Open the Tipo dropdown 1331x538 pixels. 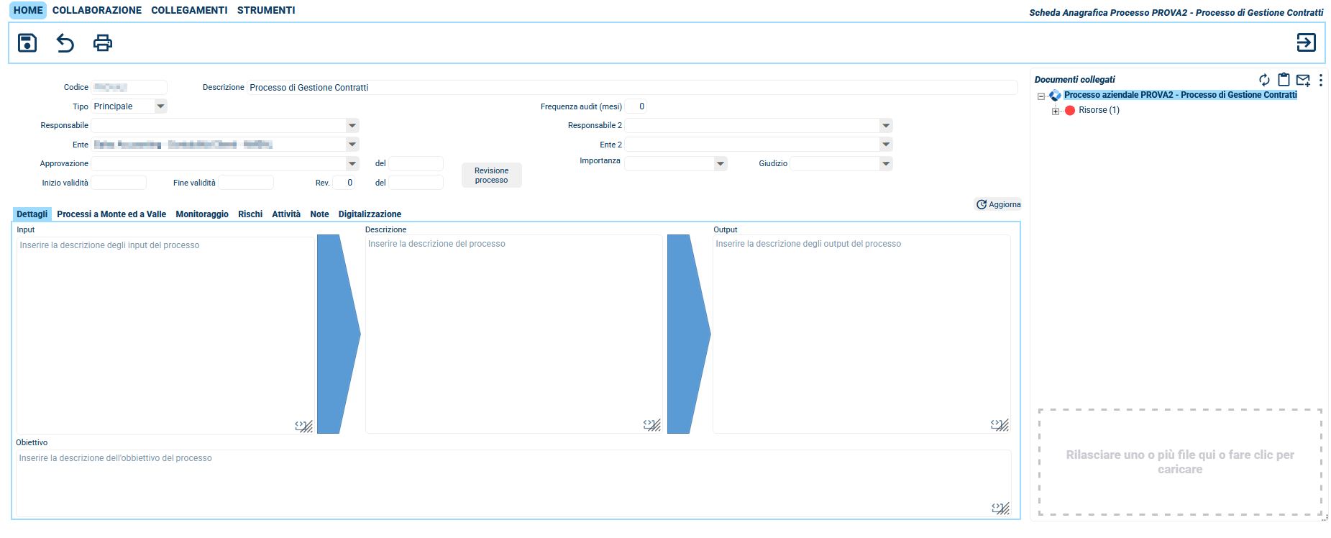pos(160,106)
